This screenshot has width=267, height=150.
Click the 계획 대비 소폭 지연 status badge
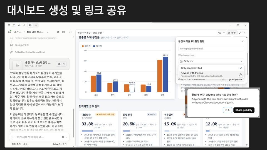point(105,114)
